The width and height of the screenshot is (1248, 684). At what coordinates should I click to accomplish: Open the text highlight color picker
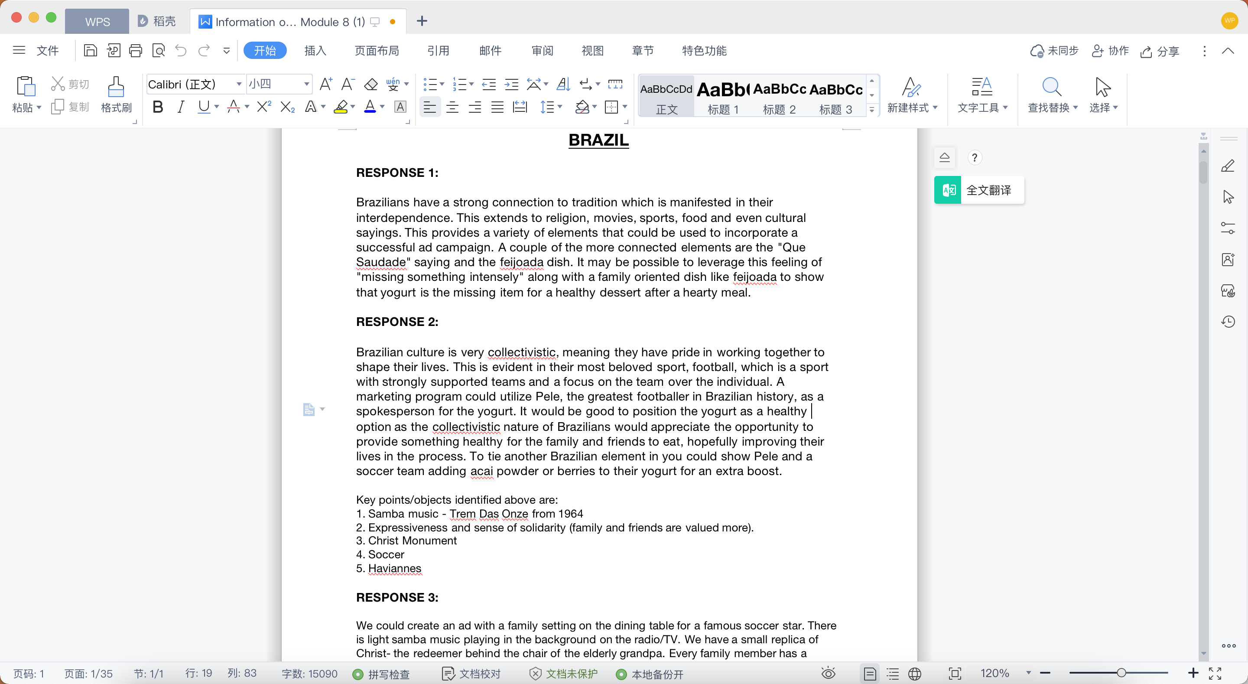point(353,107)
